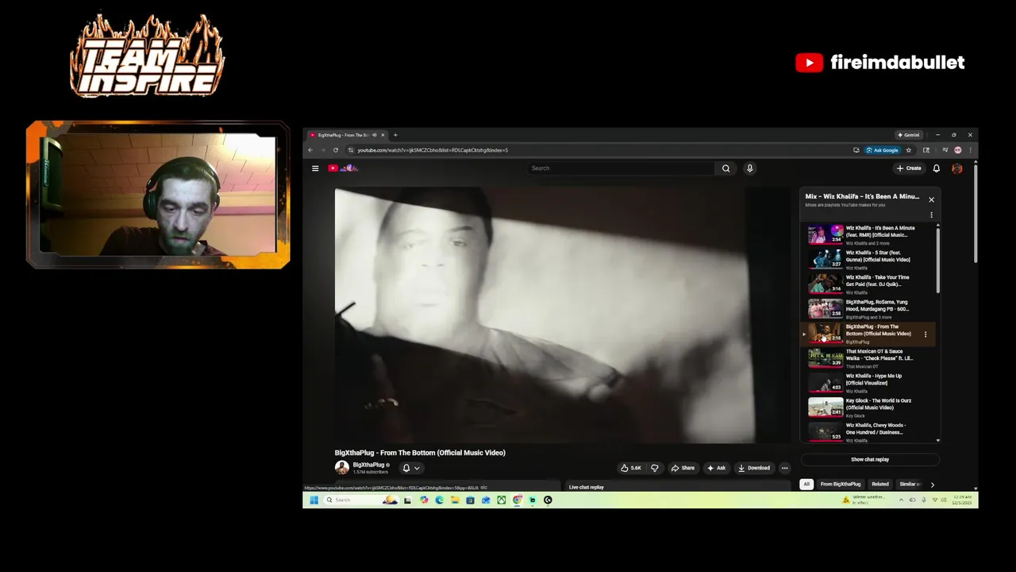Viewport: 1016px width, 572px height.
Task: Open the taskbar clock and date
Action: pyautogui.click(x=960, y=500)
